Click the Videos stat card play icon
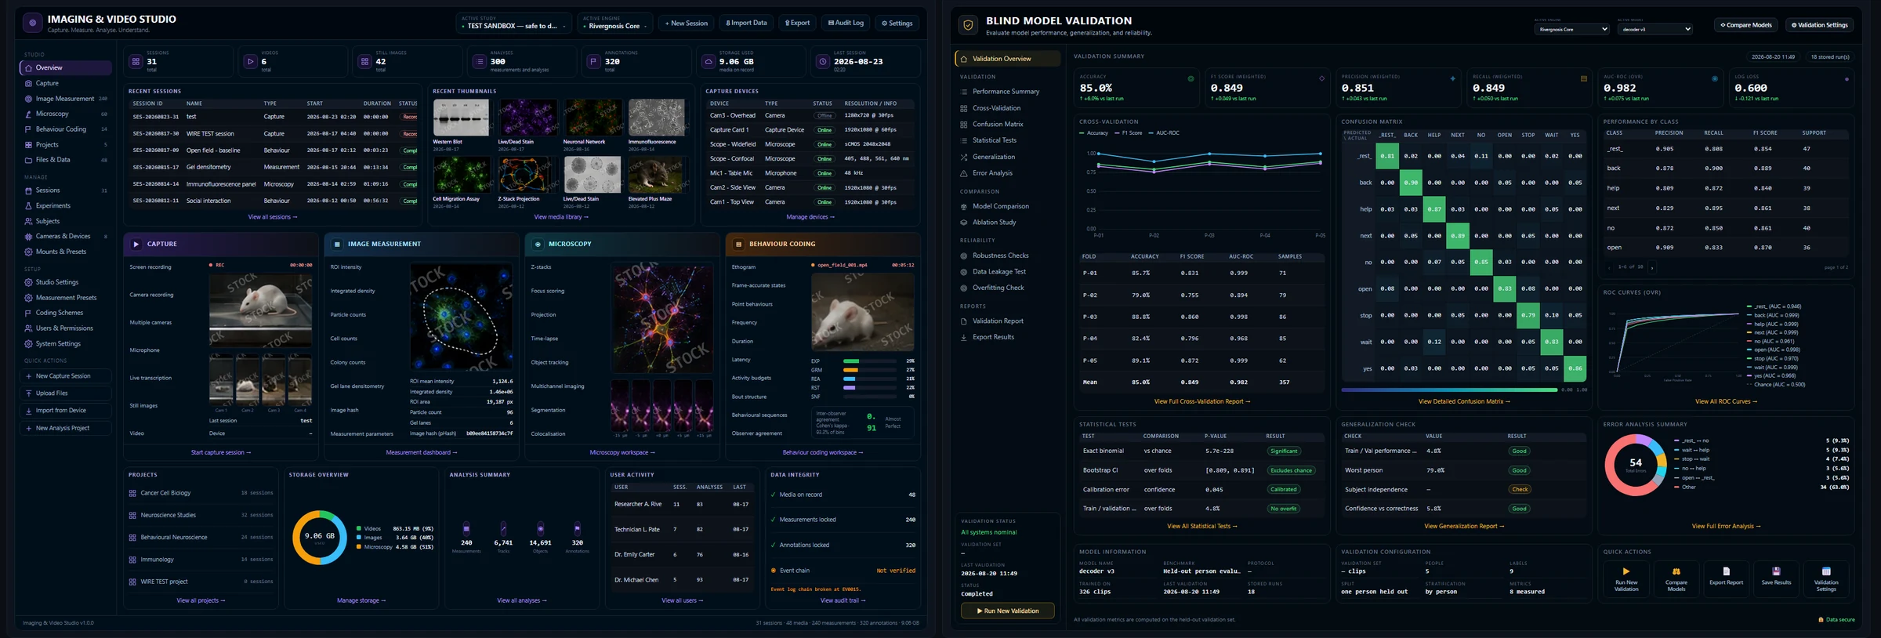This screenshot has width=1881, height=638. [250, 61]
